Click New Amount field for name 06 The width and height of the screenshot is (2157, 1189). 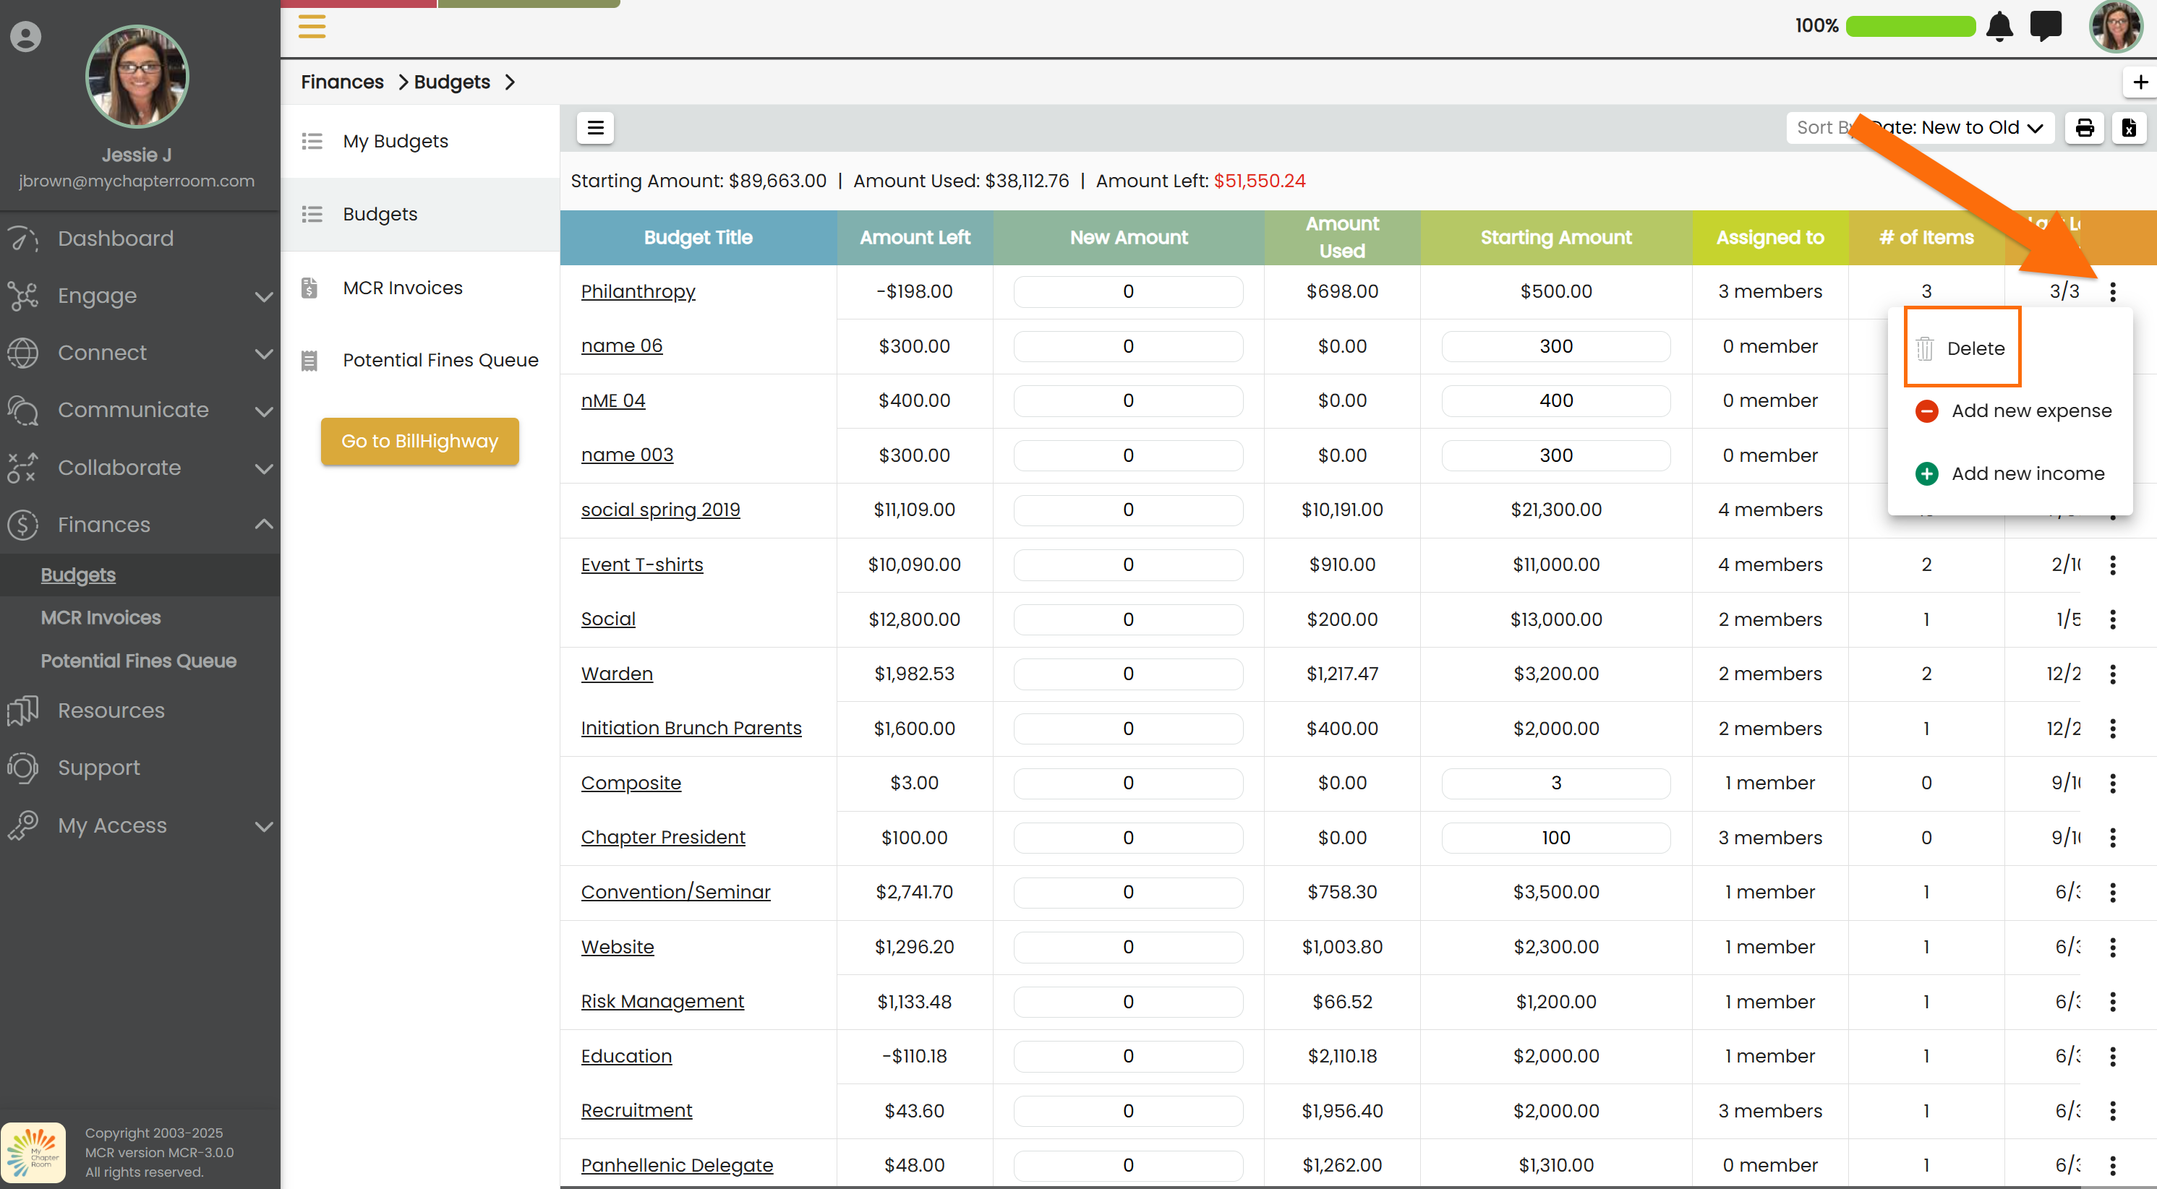pyautogui.click(x=1127, y=346)
